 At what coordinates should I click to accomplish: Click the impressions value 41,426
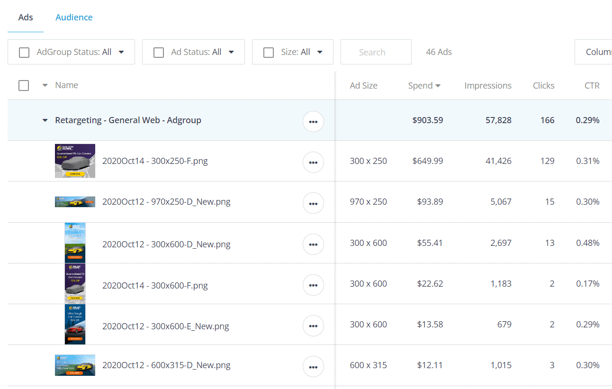coord(498,161)
